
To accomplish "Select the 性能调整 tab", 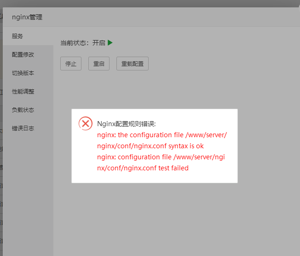I will [28, 91].
